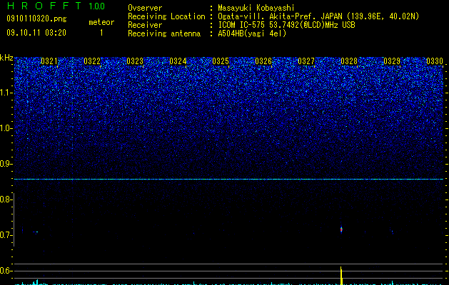Click the 0321 time marker

click(x=49, y=61)
